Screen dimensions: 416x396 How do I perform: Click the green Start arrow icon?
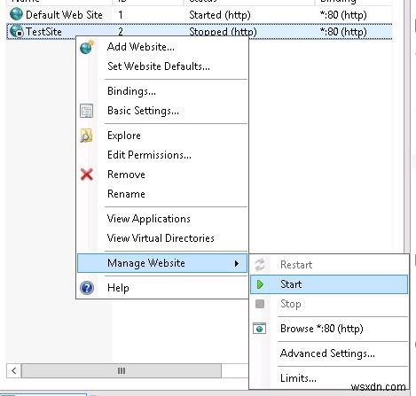(260, 284)
